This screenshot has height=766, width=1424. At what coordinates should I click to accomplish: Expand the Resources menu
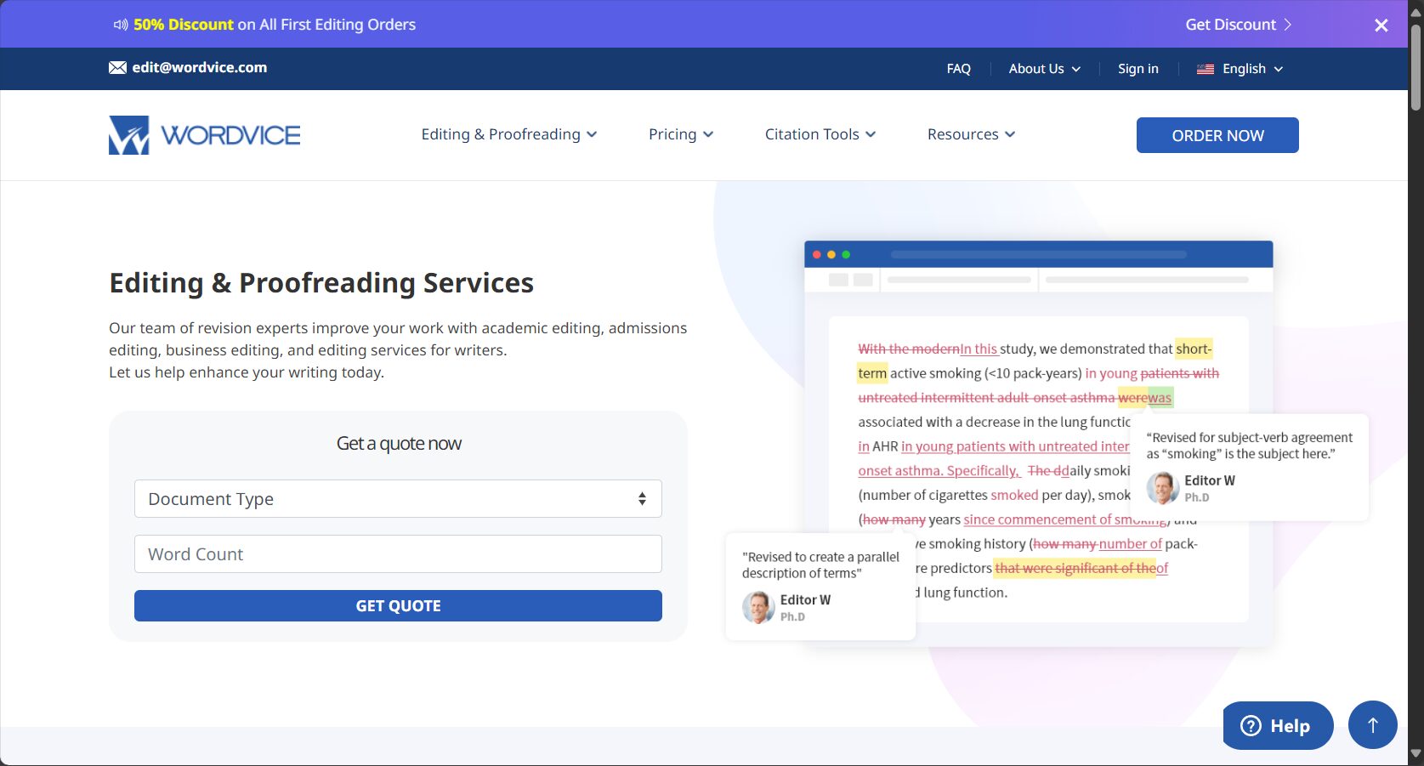(971, 134)
